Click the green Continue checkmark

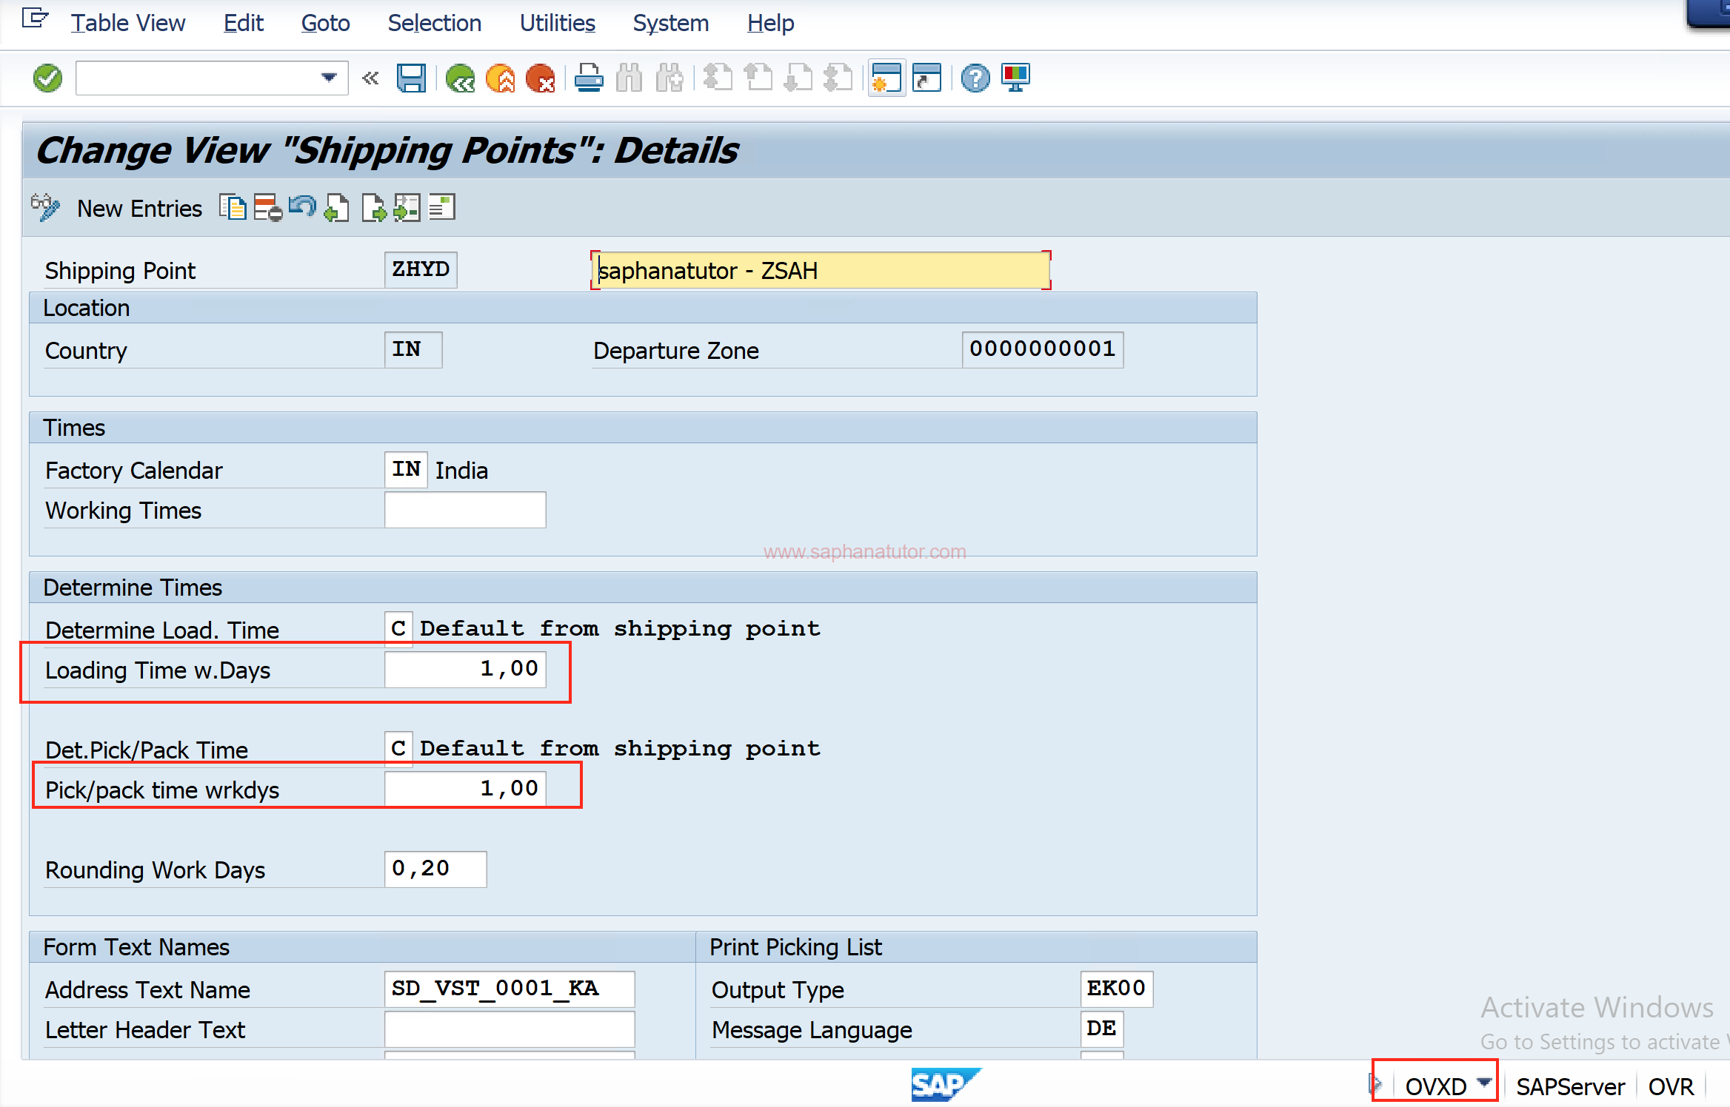coord(47,78)
